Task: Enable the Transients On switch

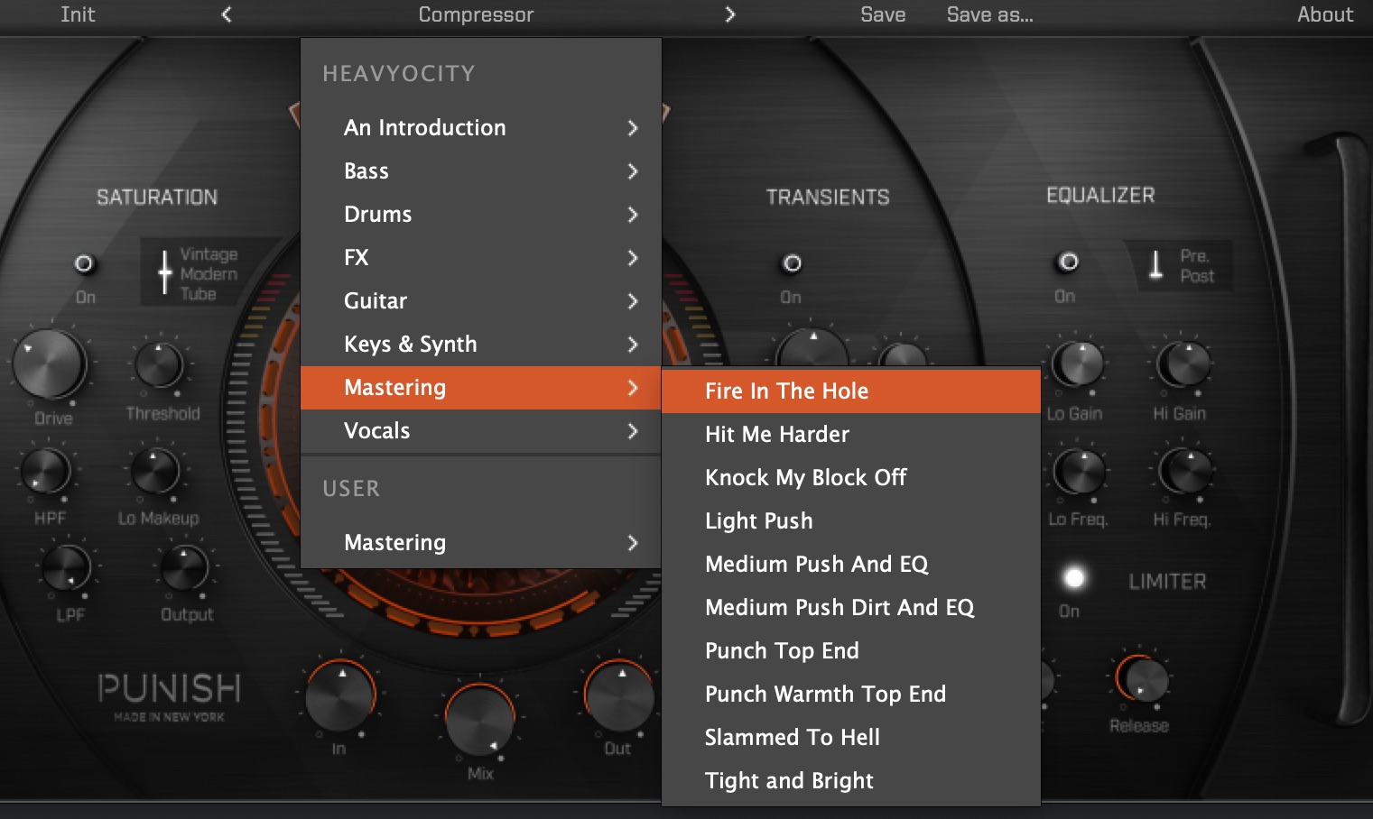Action: pos(792,263)
